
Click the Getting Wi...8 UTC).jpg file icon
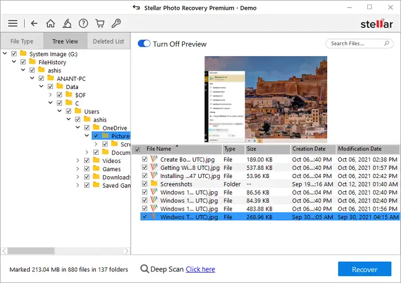(154, 167)
